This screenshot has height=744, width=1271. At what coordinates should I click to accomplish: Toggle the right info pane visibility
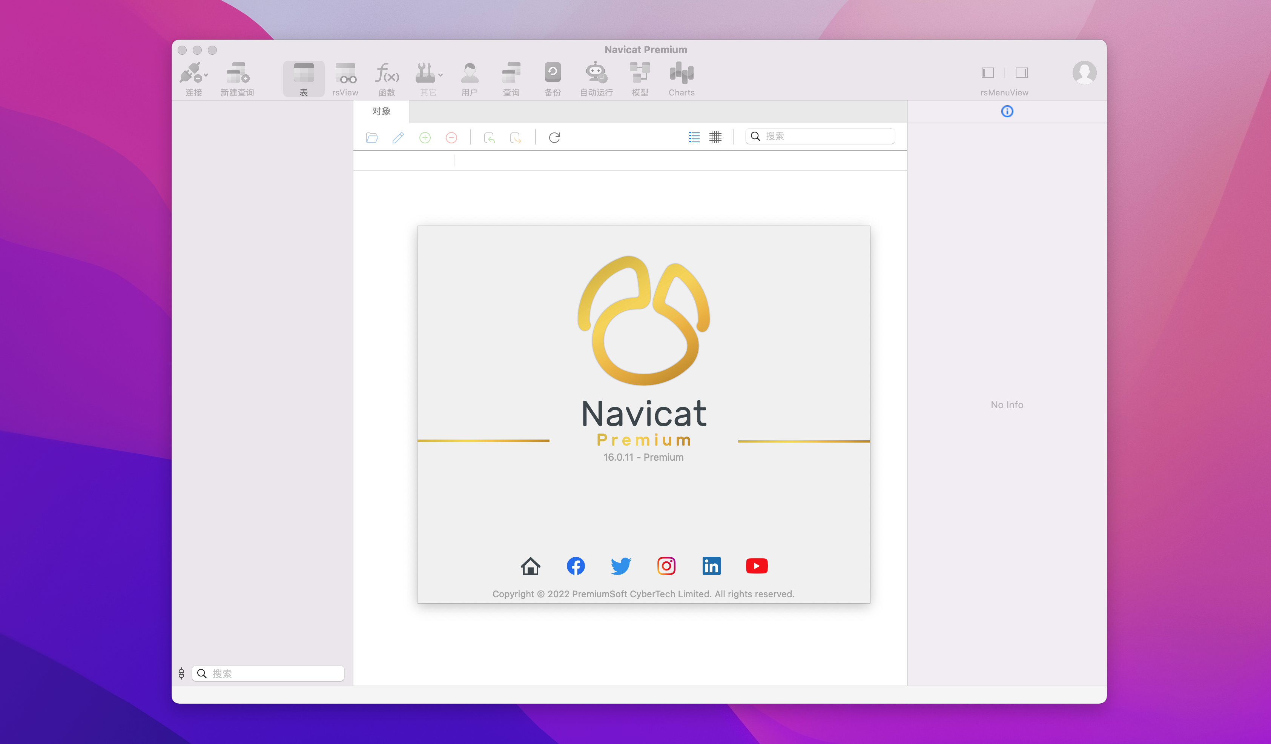click(1021, 73)
